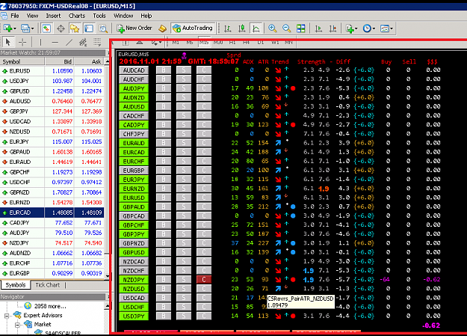This screenshot has width=467, height=336.
Task: Toggle the Market Watch panel
Action: pyautogui.click(x=46, y=28)
